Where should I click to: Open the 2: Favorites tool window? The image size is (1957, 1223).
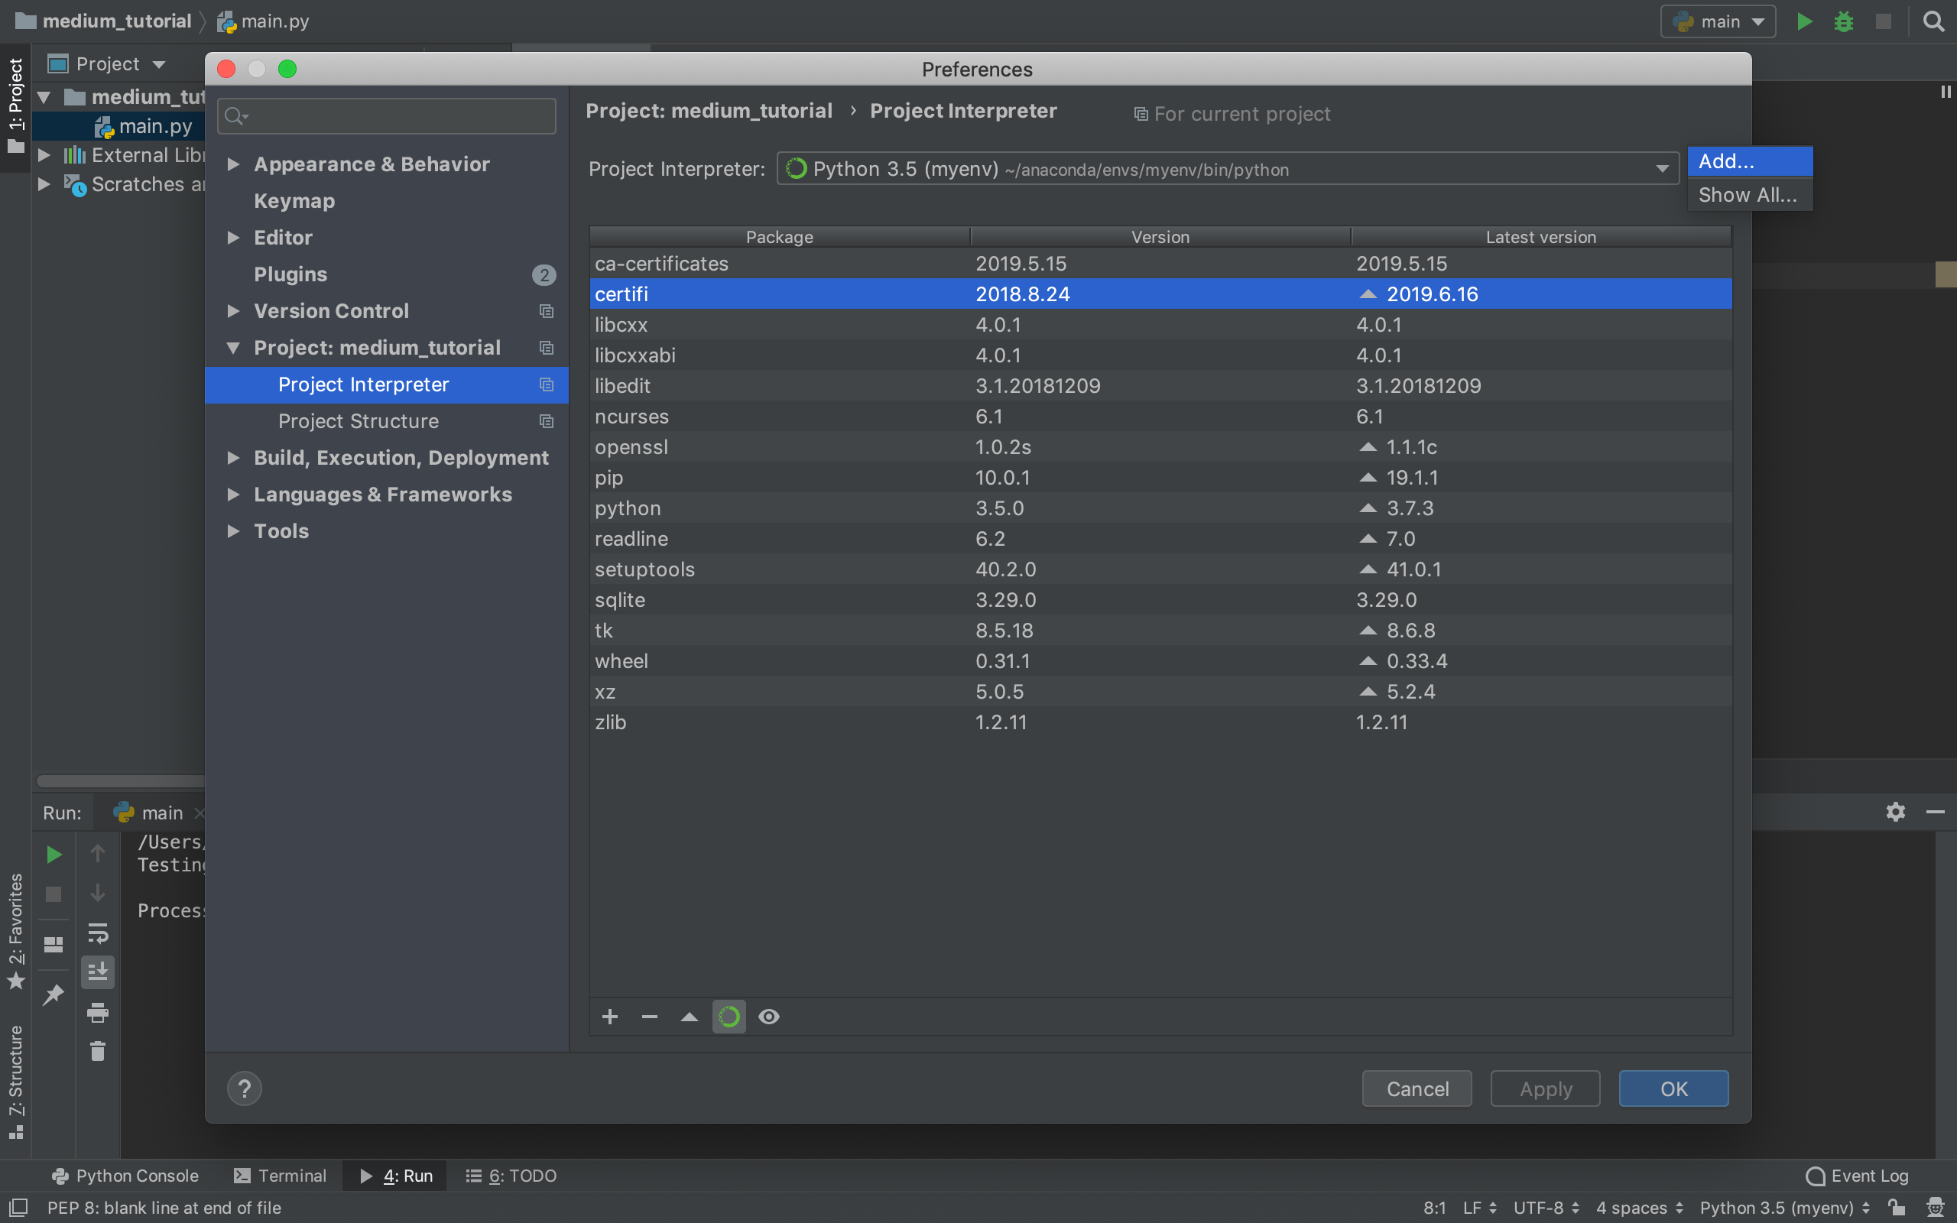point(16,930)
